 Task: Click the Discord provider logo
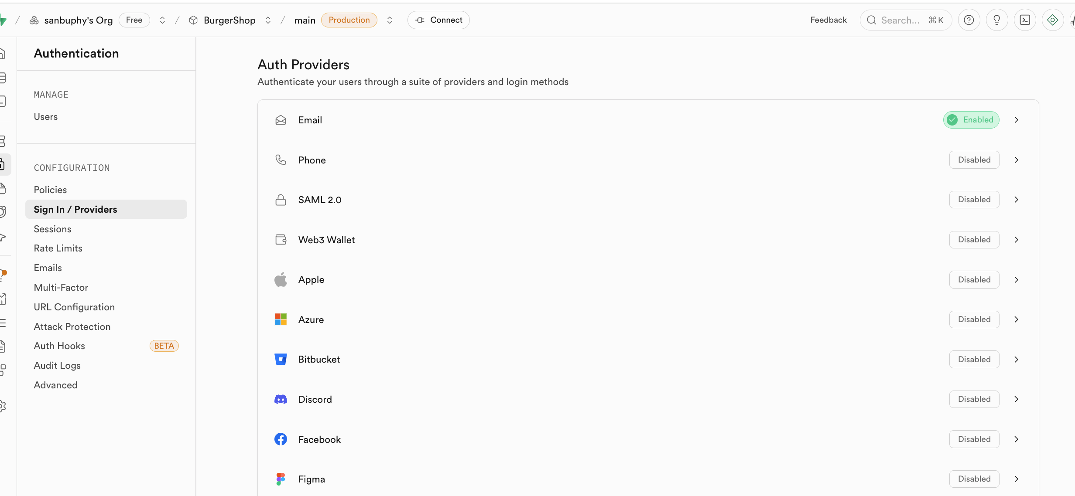click(281, 399)
